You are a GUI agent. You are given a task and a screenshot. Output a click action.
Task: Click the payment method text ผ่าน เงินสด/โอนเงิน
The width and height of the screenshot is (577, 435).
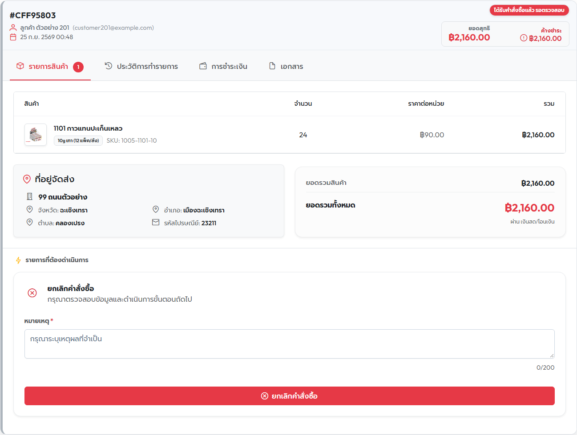[x=533, y=222]
